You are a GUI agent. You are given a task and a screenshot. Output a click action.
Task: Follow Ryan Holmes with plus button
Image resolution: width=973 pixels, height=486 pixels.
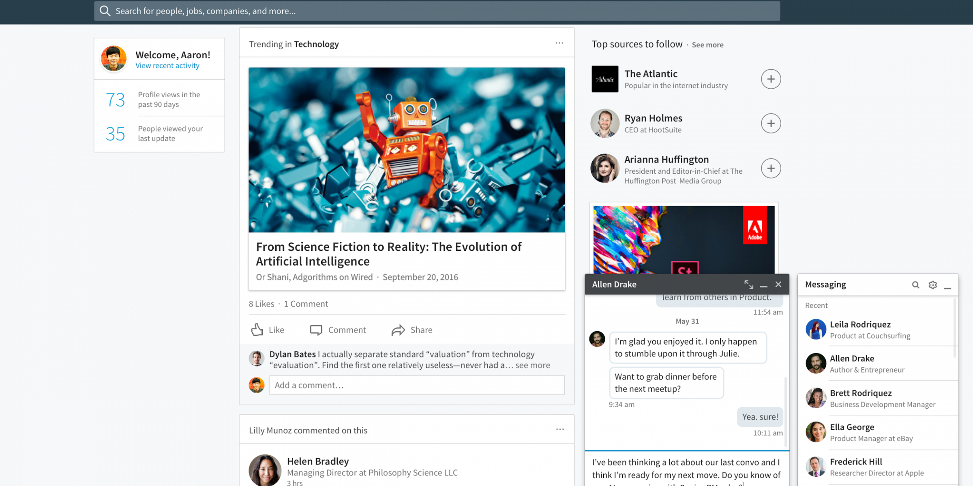coord(771,124)
